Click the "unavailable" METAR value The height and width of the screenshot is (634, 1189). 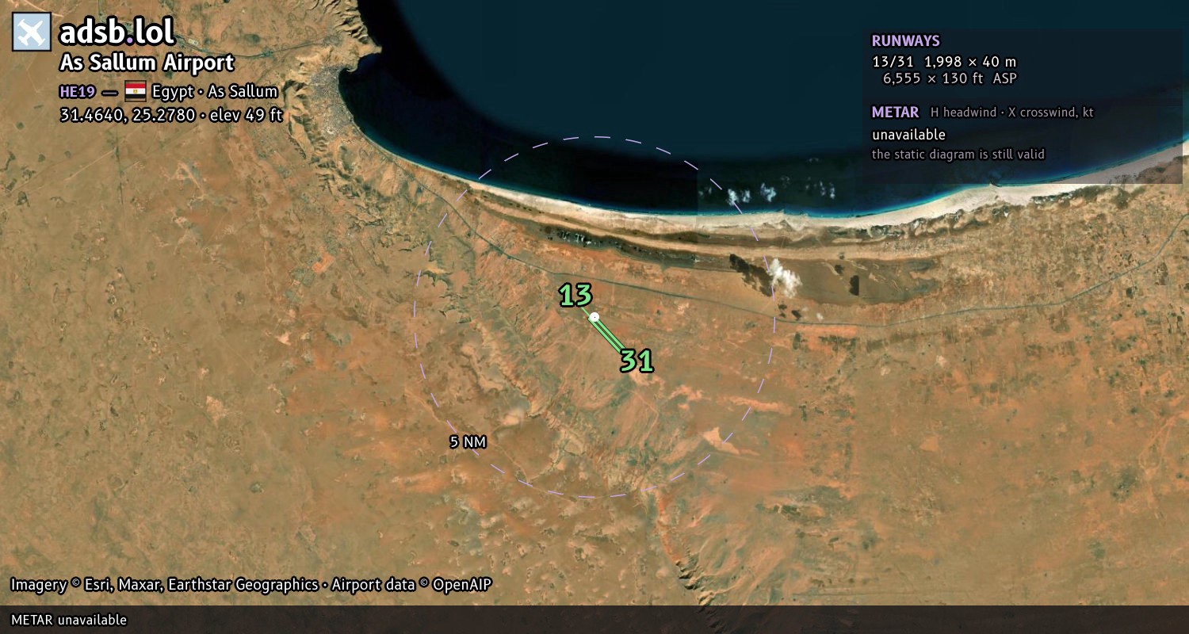[908, 135]
